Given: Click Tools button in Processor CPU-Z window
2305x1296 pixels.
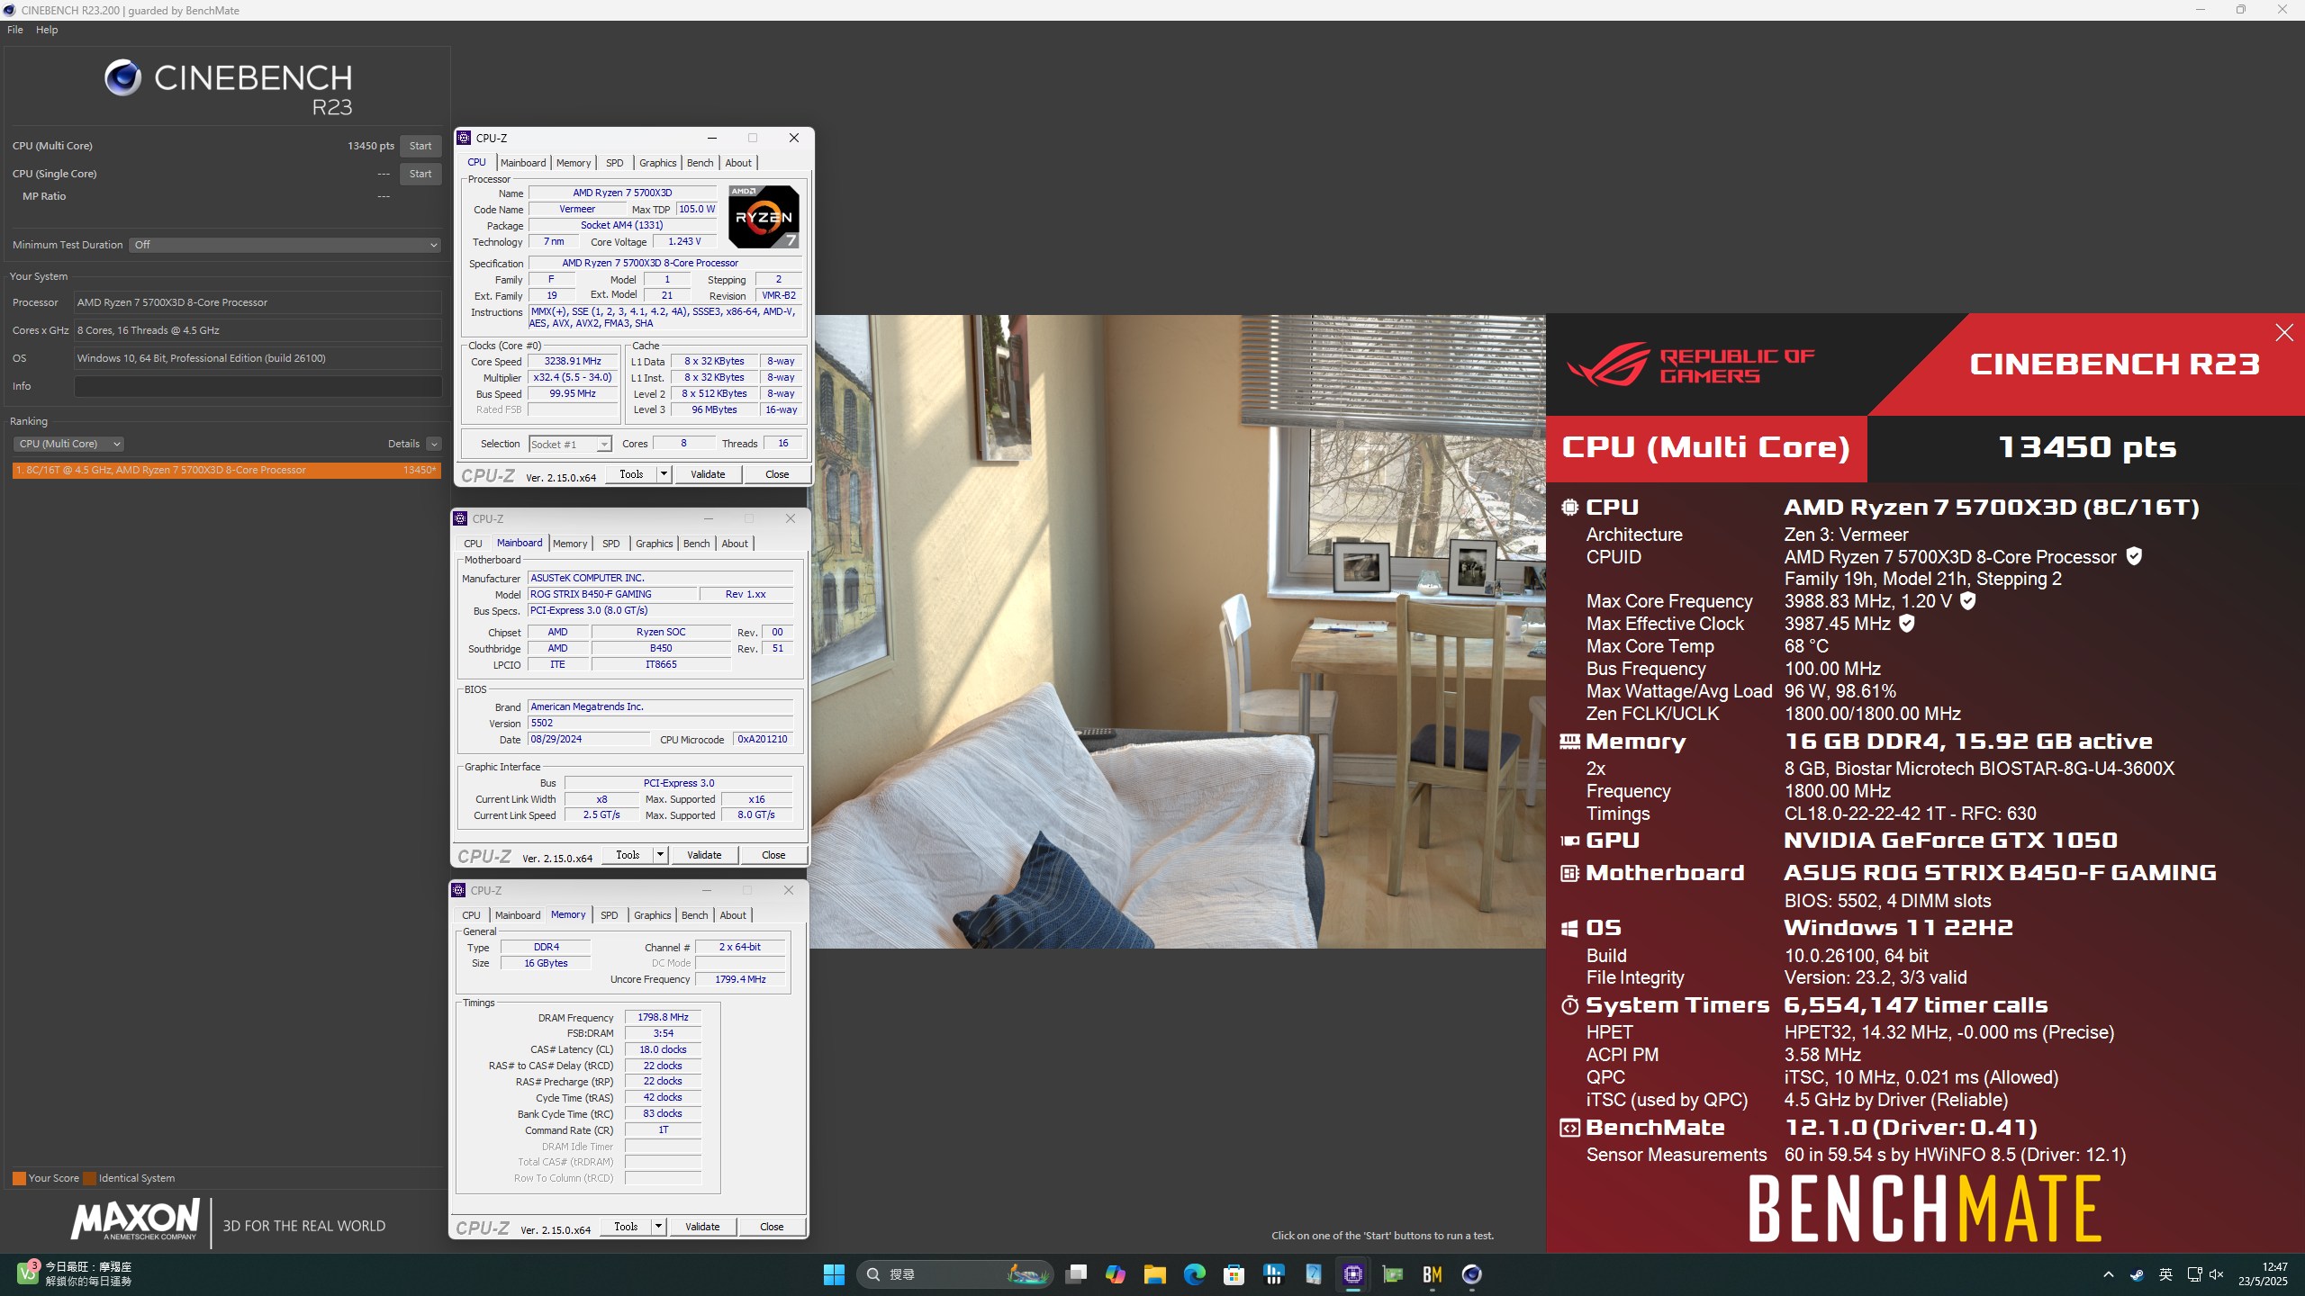Looking at the screenshot, I should [x=631, y=474].
